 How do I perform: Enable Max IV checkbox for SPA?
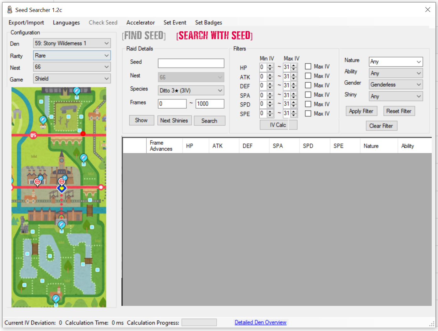coord(308,95)
